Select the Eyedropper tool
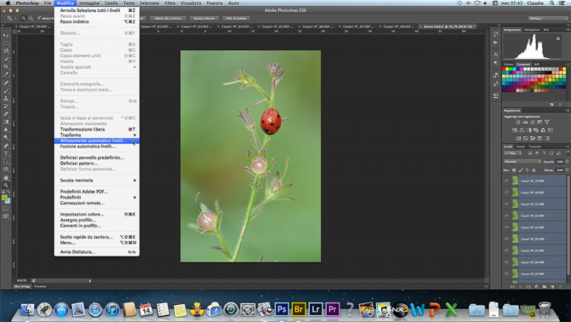The width and height of the screenshot is (571, 322). (x=6, y=75)
